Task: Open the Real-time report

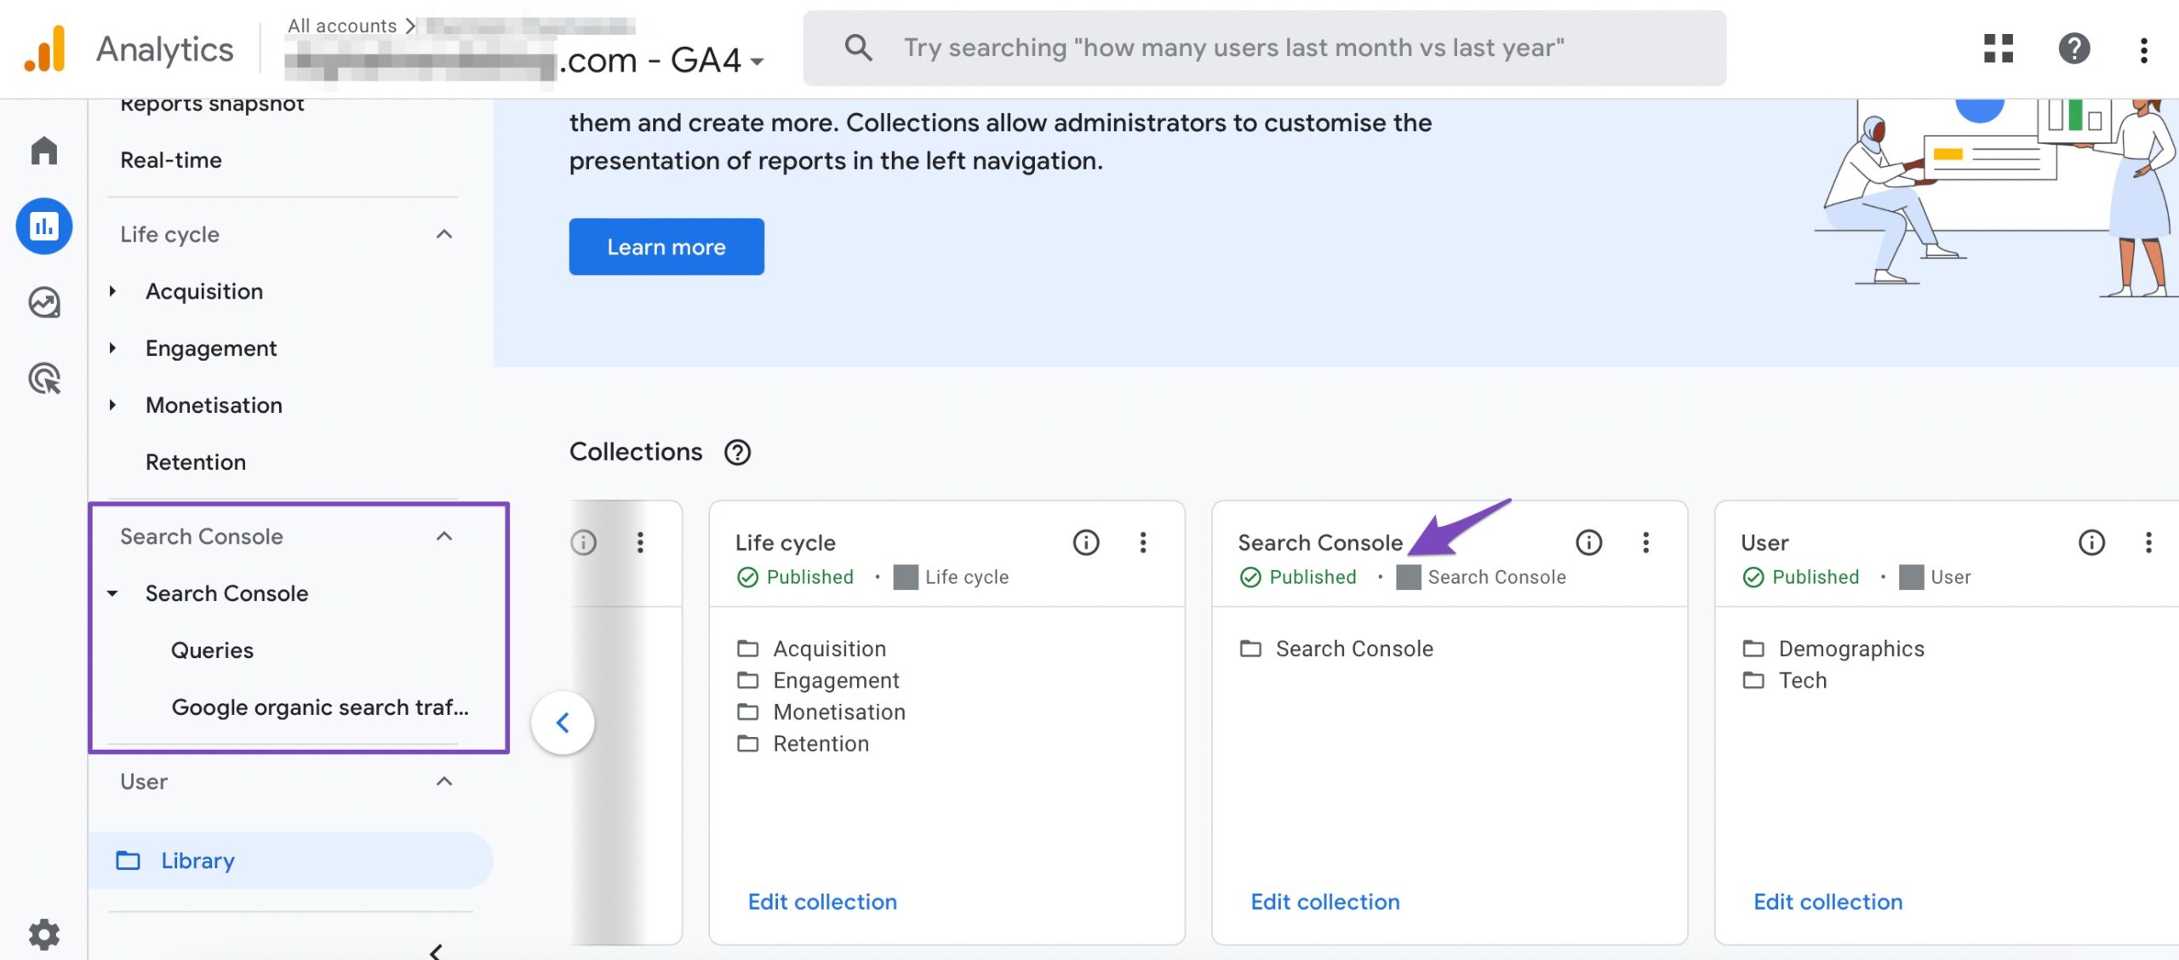Action: [x=171, y=160]
